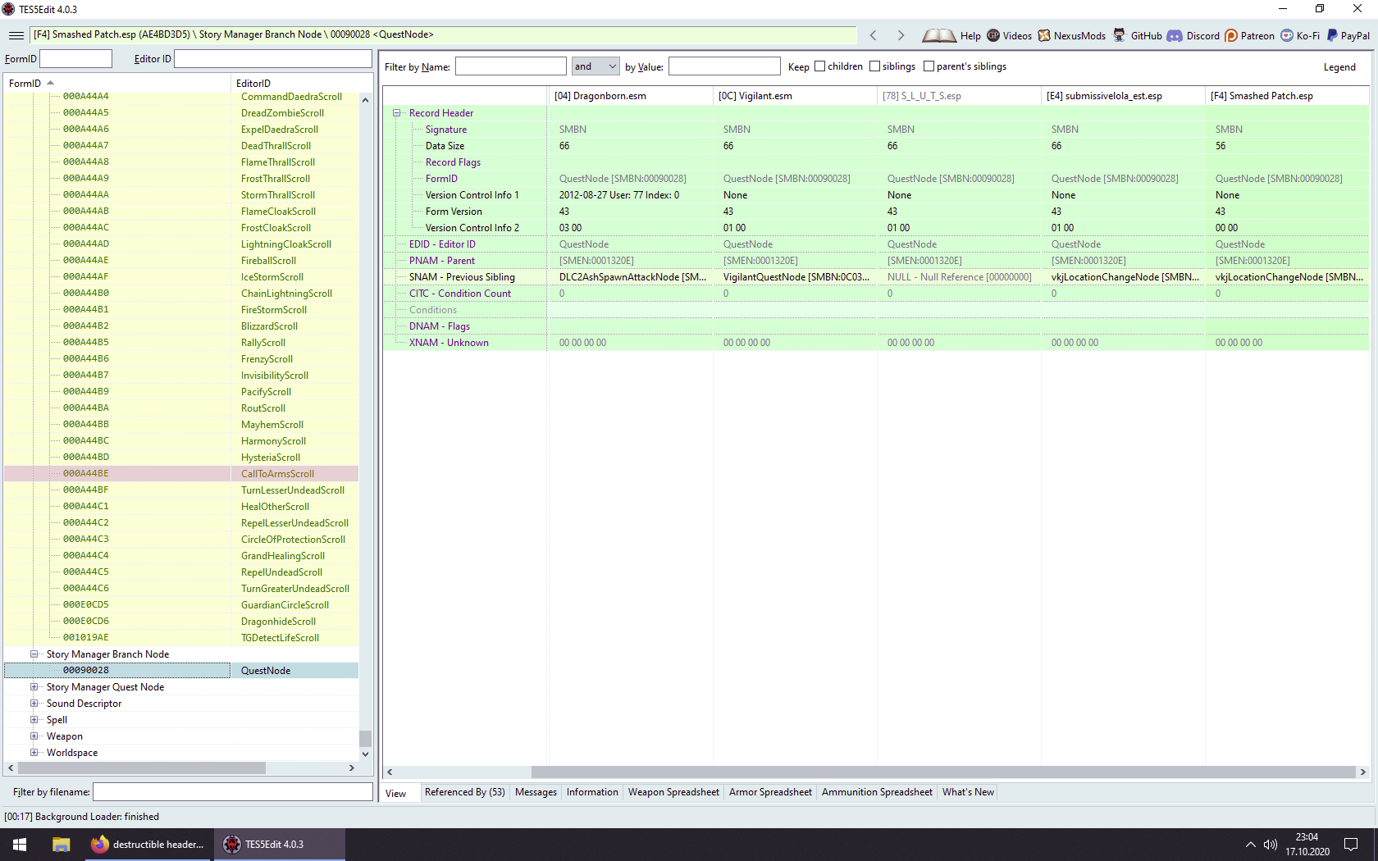Image resolution: width=1378 pixels, height=861 pixels.
Task: Open the Windows Start menu
Action: click(20, 845)
